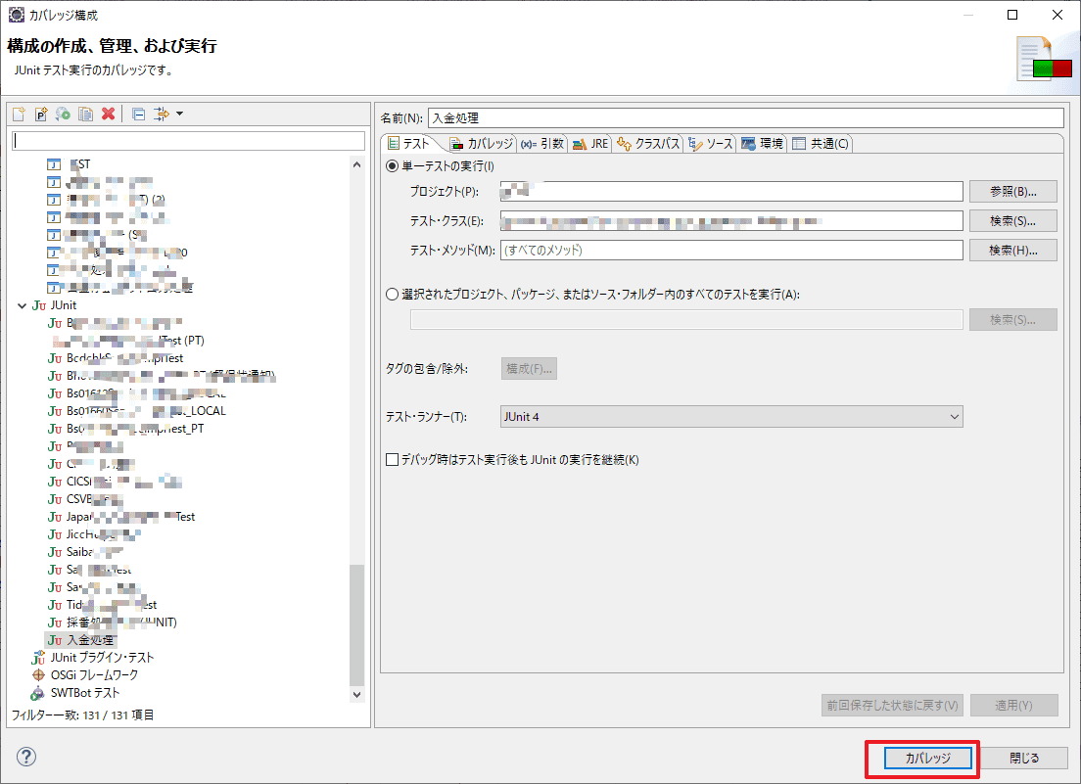Click the 参照(B)... browse button

[1012, 192]
